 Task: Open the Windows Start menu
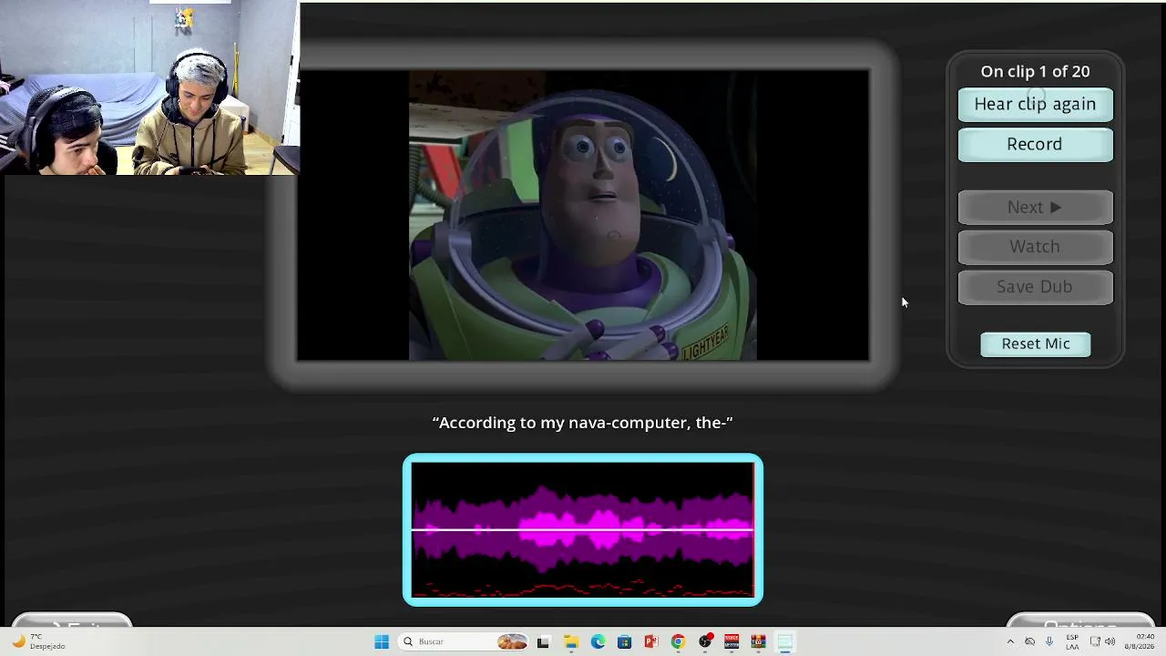click(382, 642)
